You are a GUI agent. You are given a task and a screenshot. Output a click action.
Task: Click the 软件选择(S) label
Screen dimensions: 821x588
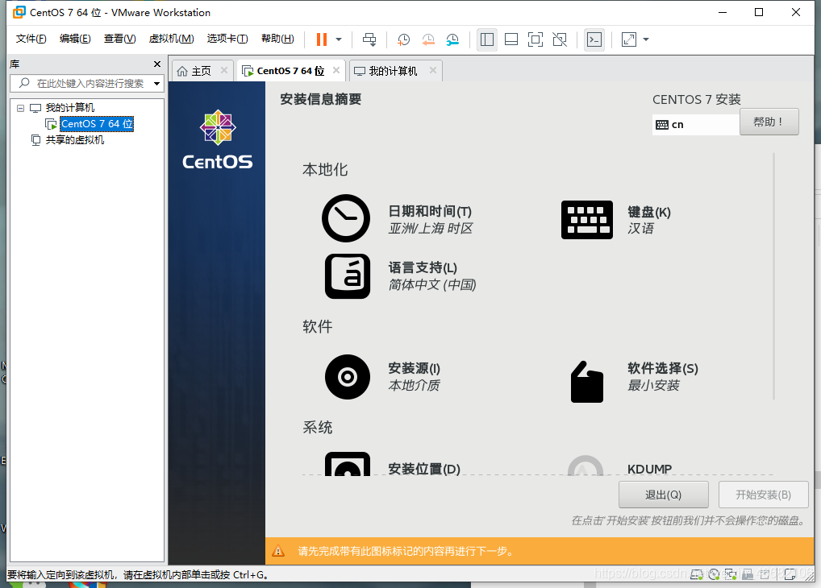click(663, 368)
